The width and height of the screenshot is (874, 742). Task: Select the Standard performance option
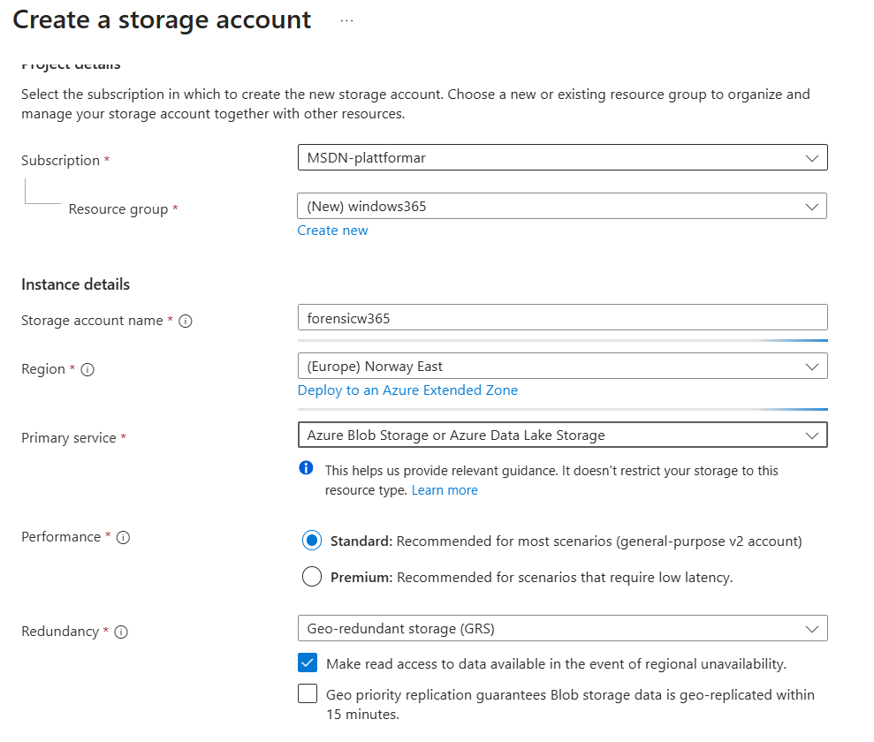[312, 541]
